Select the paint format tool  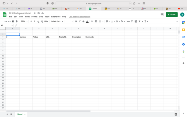point(16,21)
